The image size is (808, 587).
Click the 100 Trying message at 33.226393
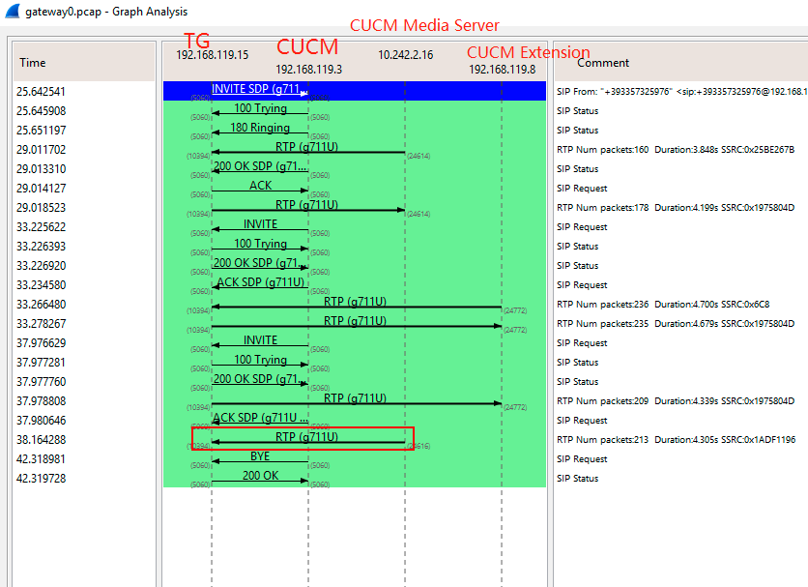(x=260, y=244)
